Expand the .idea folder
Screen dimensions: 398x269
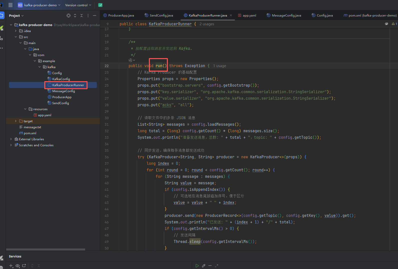[16, 31]
